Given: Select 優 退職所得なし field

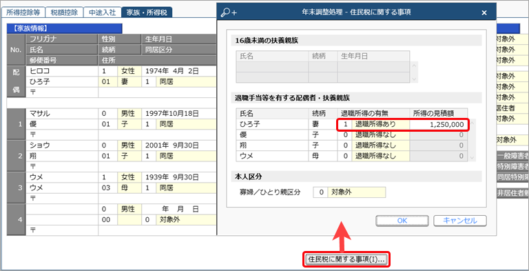Looking at the screenshot, I should [380, 135].
